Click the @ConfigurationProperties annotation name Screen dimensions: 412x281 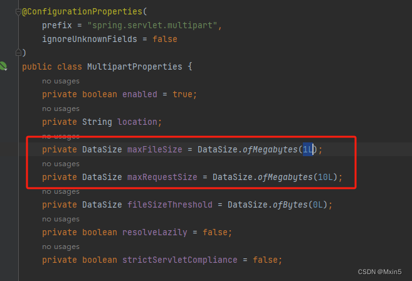82,11
